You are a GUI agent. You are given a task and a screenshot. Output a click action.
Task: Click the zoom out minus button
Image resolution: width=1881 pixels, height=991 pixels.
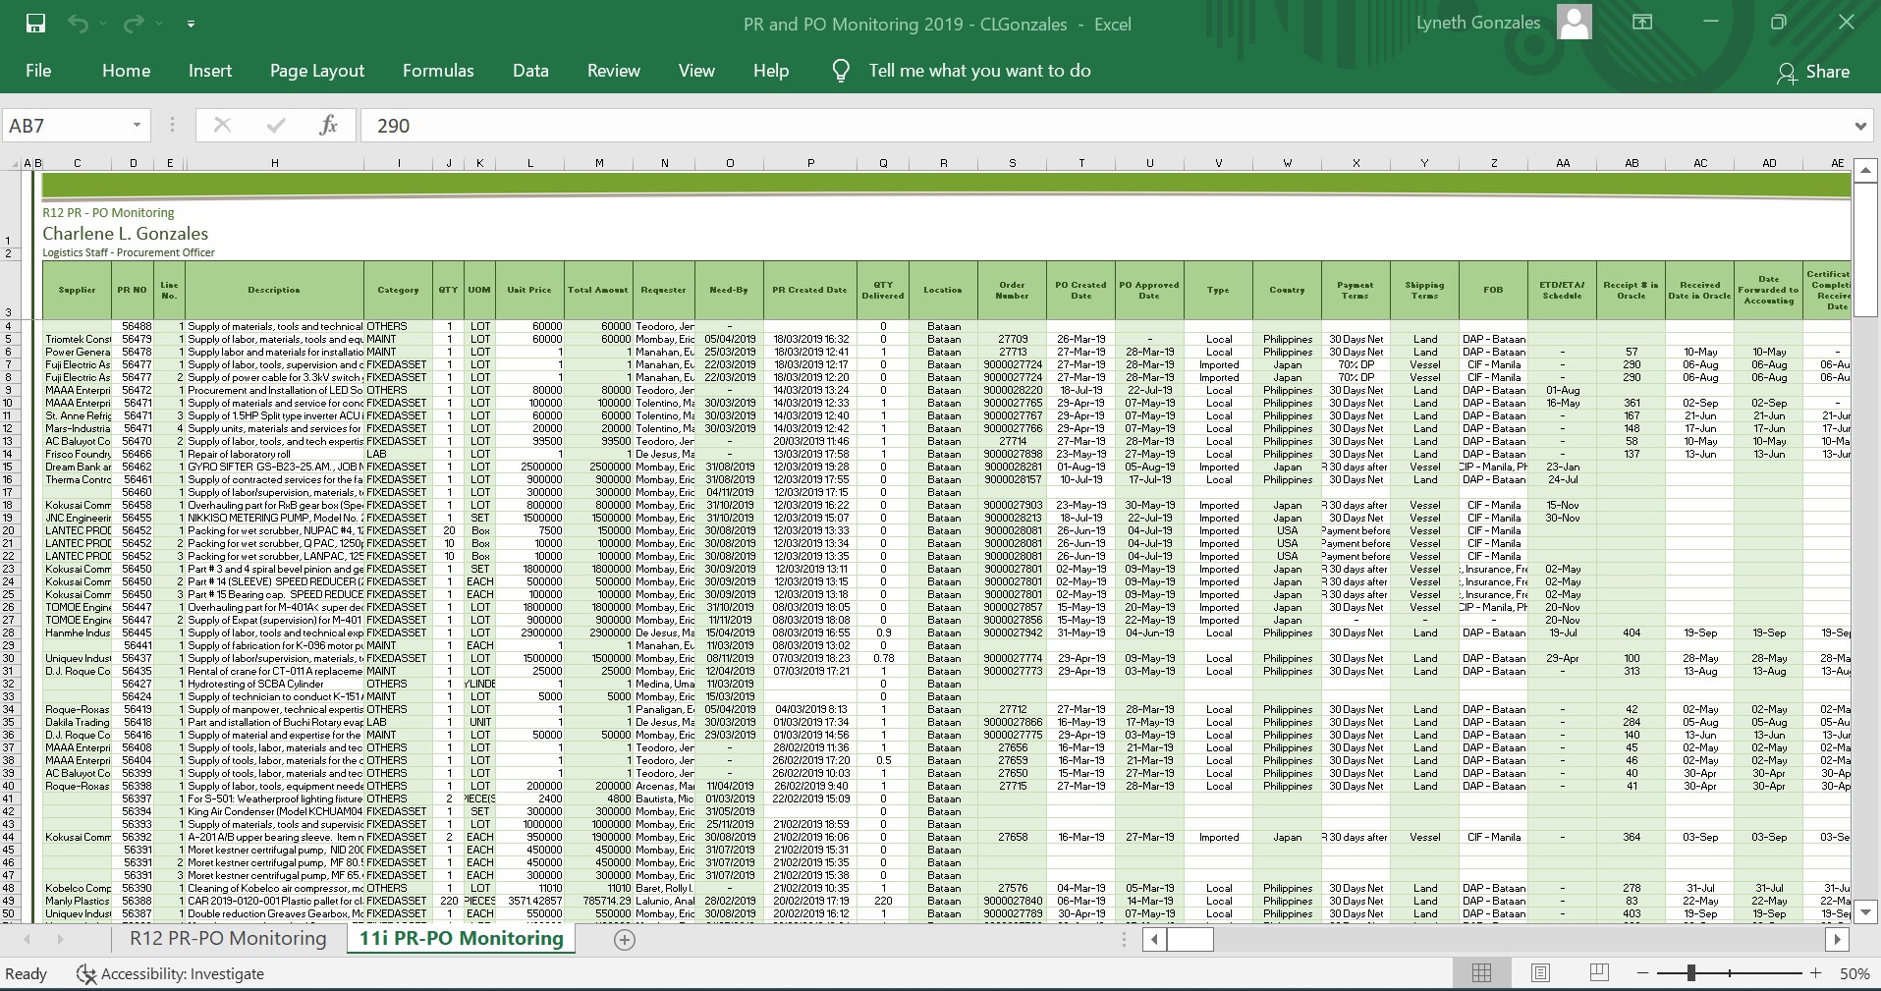pos(1642,973)
